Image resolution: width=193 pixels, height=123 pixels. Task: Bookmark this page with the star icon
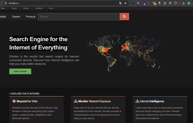pyautogui.click(x=125, y=3)
